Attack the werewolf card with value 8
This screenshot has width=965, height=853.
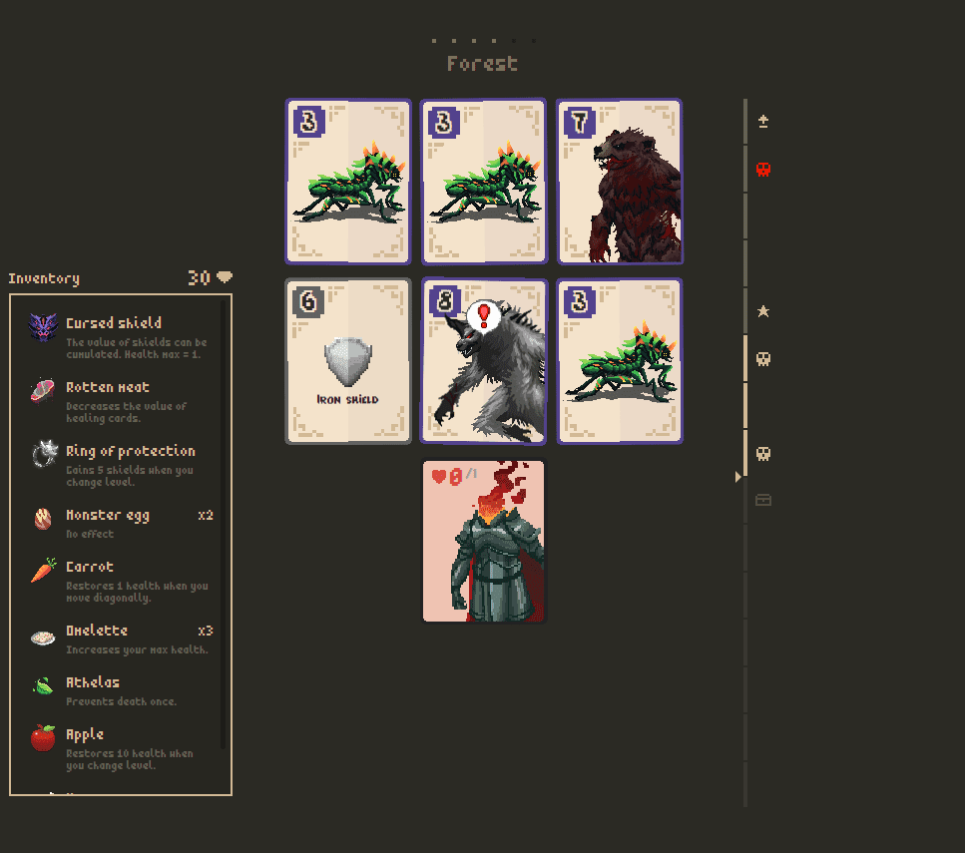pyautogui.click(x=484, y=361)
